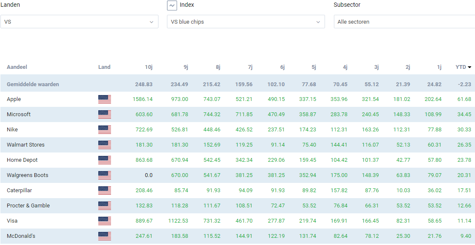Click the US flag in McDonald's row
This screenshot has height=245, width=475.
tap(105, 236)
